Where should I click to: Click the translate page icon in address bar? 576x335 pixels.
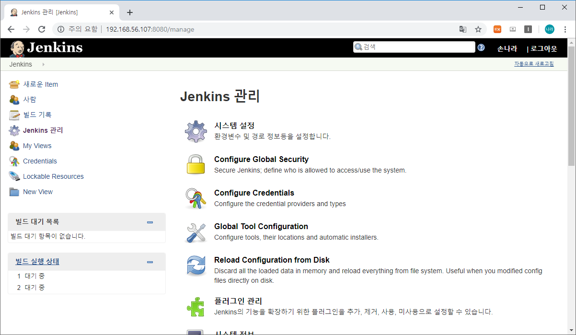click(463, 29)
